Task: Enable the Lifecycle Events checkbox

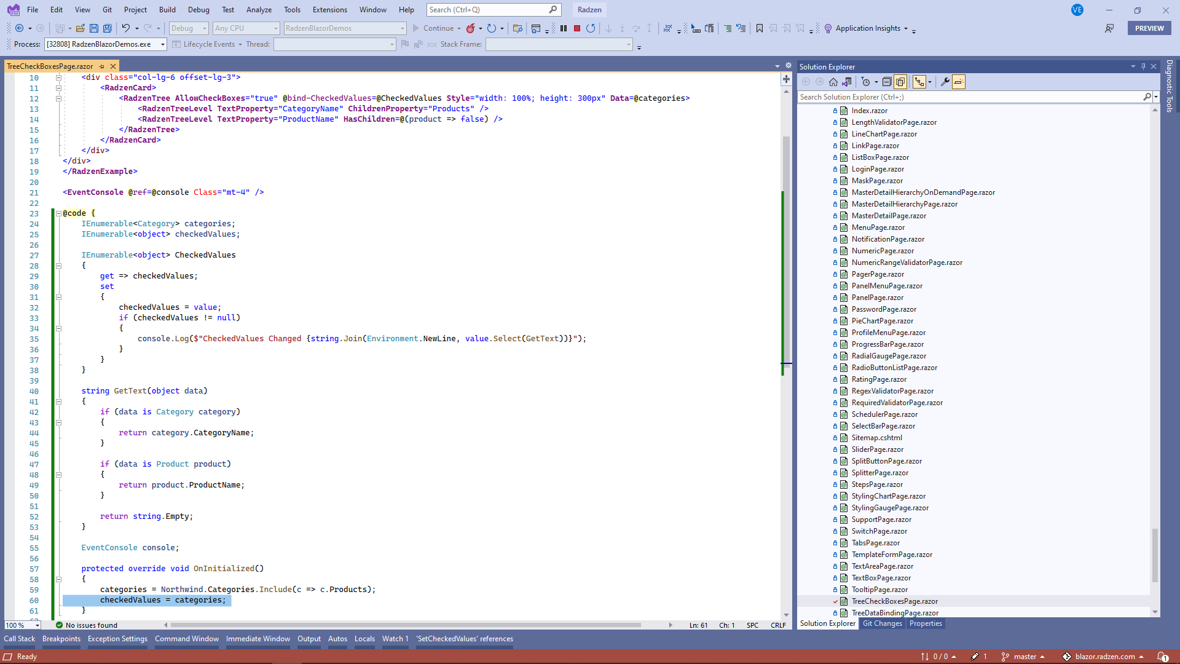Action: pyautogui.click(x=177, y=44)
